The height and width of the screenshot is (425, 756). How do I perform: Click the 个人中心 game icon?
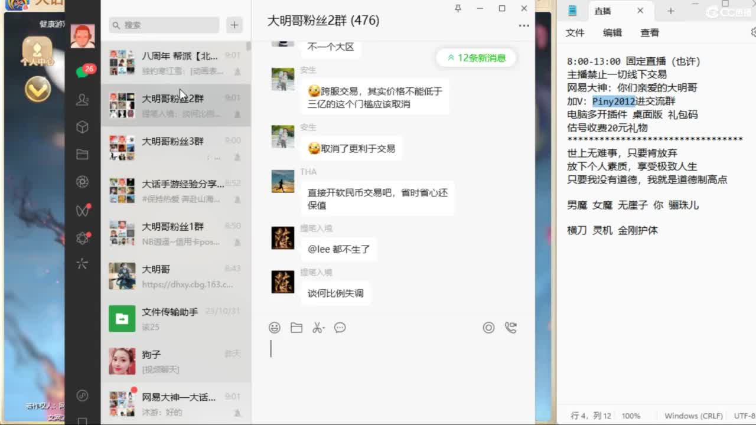coord(37,52)
